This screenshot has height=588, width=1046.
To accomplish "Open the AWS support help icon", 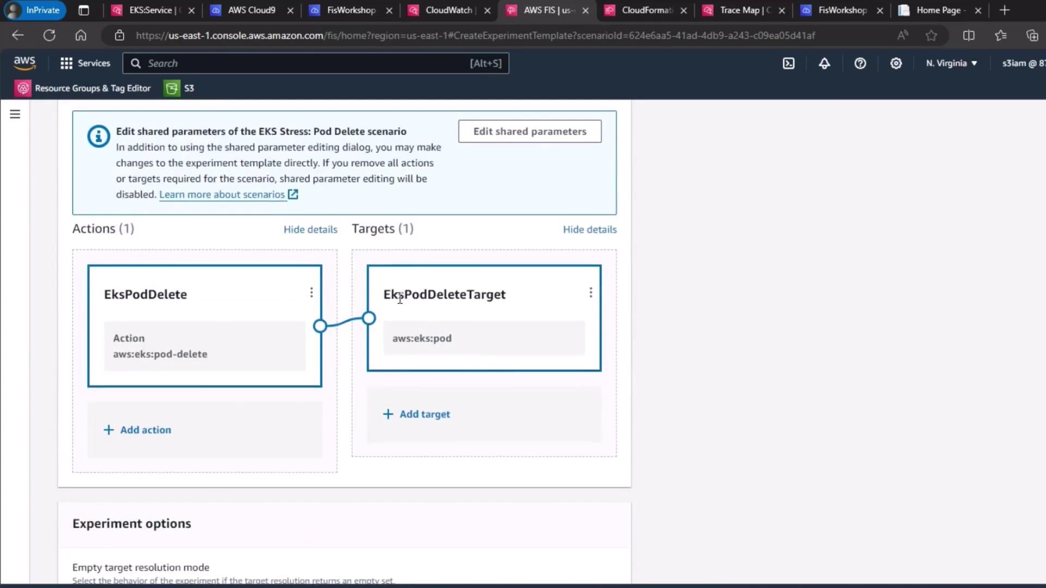I will (860, 63).
